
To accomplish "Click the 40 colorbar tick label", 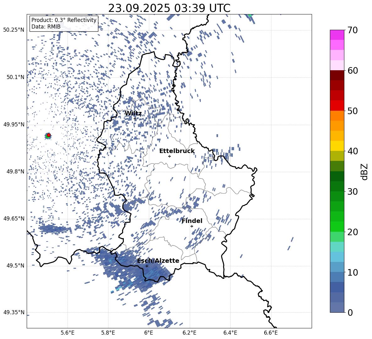I will pos(352,151).
